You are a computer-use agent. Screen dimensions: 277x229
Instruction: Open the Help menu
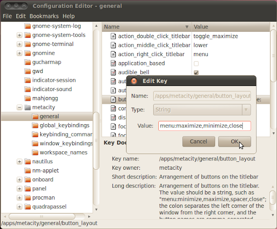click(68, 16)
